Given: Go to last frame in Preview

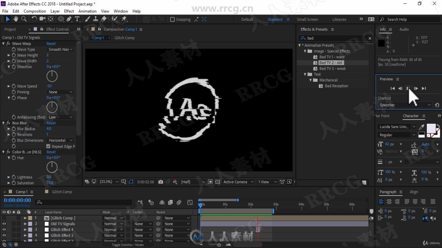Looking at the screenshot, I should tap(424, 89).
